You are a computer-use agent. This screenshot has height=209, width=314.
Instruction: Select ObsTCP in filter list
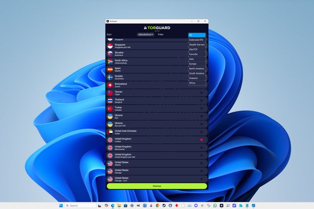197,49
